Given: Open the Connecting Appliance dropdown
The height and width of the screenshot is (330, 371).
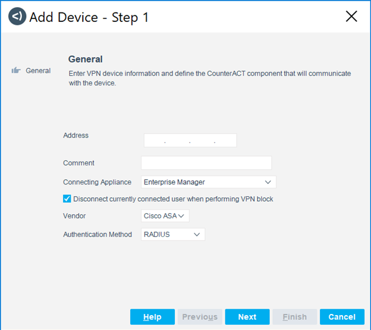Looking at the screenshot, I should click(208, 182).
